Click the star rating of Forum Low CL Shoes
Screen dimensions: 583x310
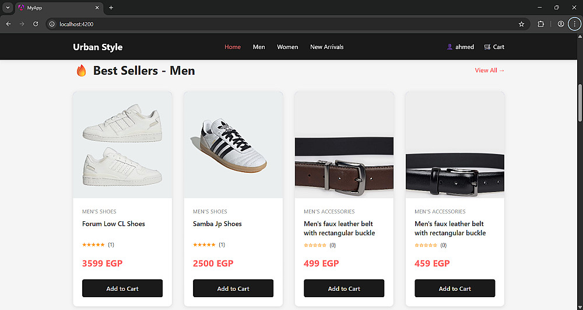point(93,245)
